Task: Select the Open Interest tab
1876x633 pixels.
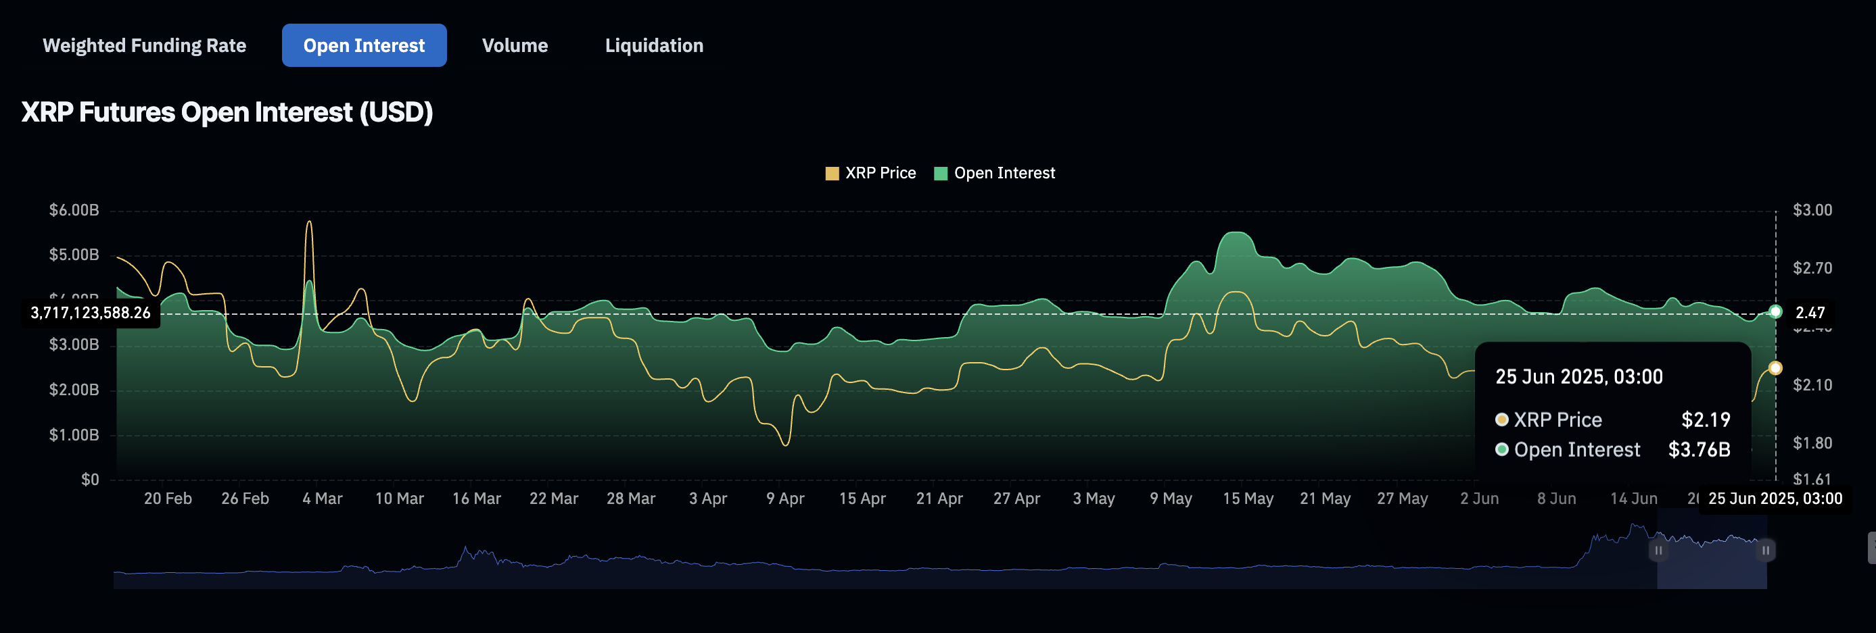Action: pos(363,45)
